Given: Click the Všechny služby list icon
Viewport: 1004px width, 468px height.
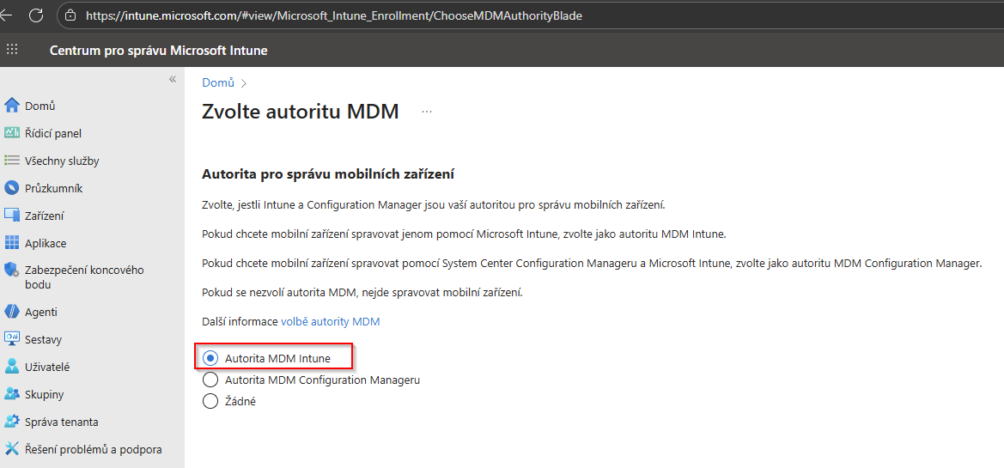Looking at the screenshot, I should (x=12, y=161).
